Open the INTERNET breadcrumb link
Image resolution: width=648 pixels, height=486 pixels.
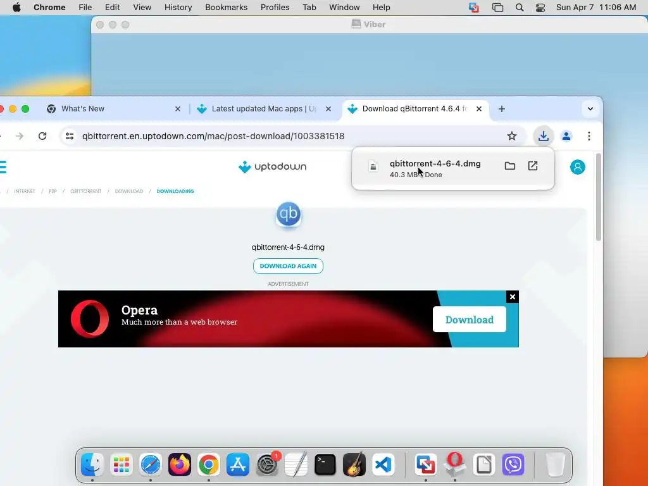point(25,191)
